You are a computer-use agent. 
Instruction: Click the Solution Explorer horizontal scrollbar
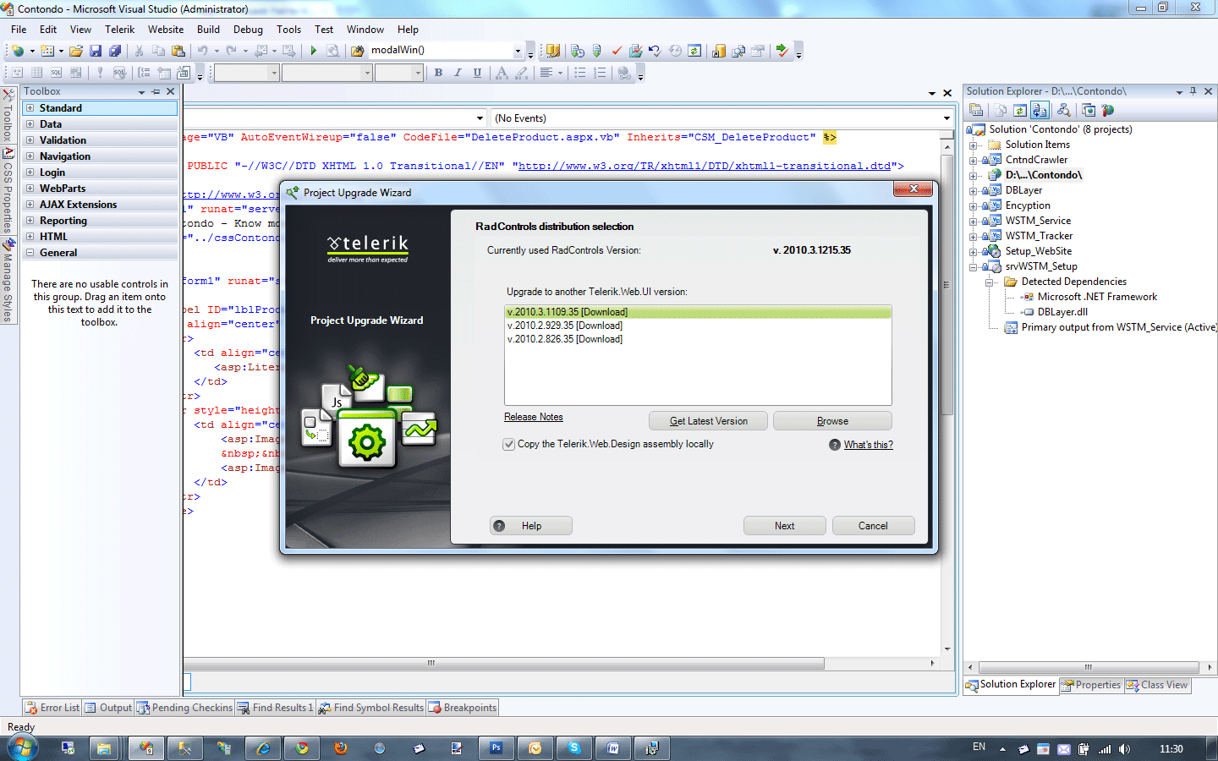coord(1089,667)
